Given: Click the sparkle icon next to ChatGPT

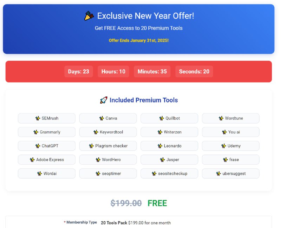Looking at the screenshot, I should [38, 146].
